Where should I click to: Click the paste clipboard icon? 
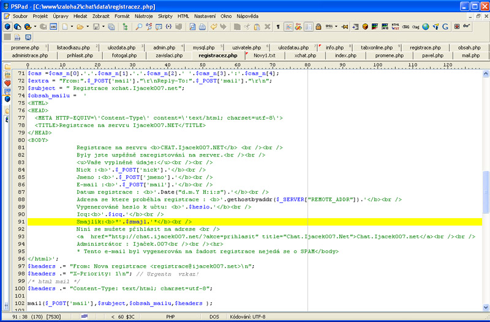[257, 27]
